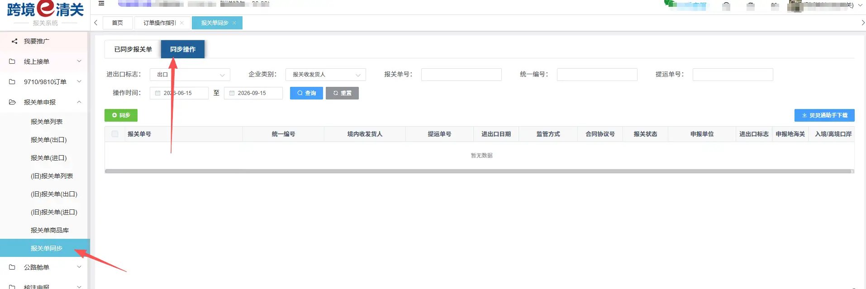Click the 进出口日期 column header
The height and width of the screenshot is (289, 866).
[496, 134]
